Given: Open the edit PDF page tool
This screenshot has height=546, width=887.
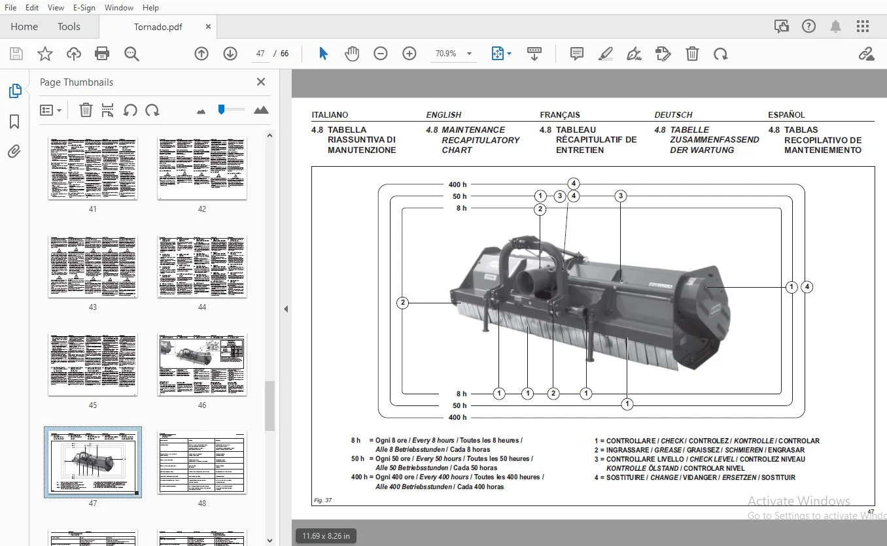Looking at the screenshot, I should click(x=663, y=54).
